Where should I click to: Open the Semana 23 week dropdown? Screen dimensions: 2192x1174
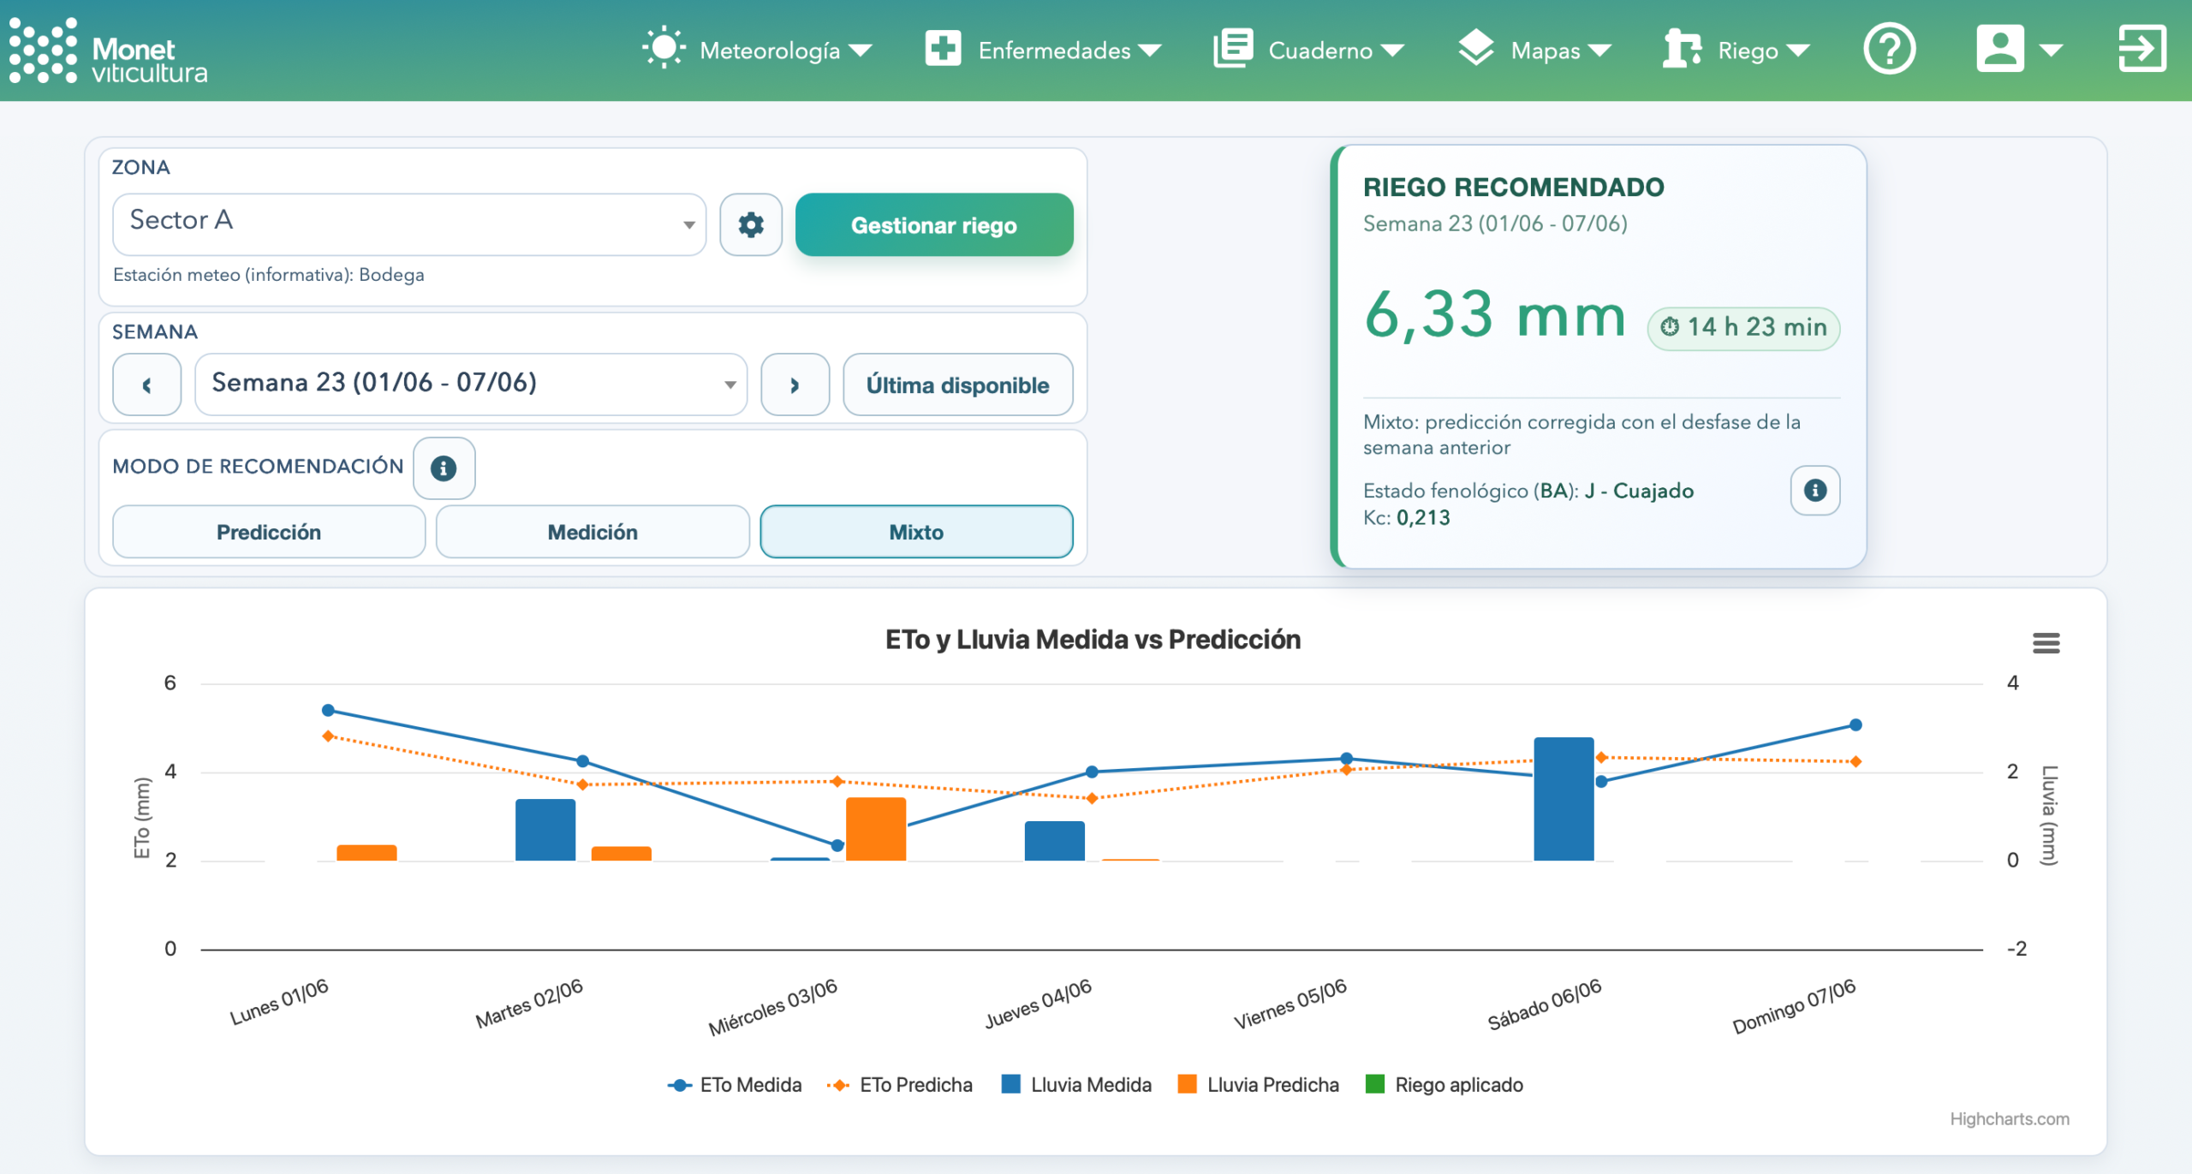471,384
